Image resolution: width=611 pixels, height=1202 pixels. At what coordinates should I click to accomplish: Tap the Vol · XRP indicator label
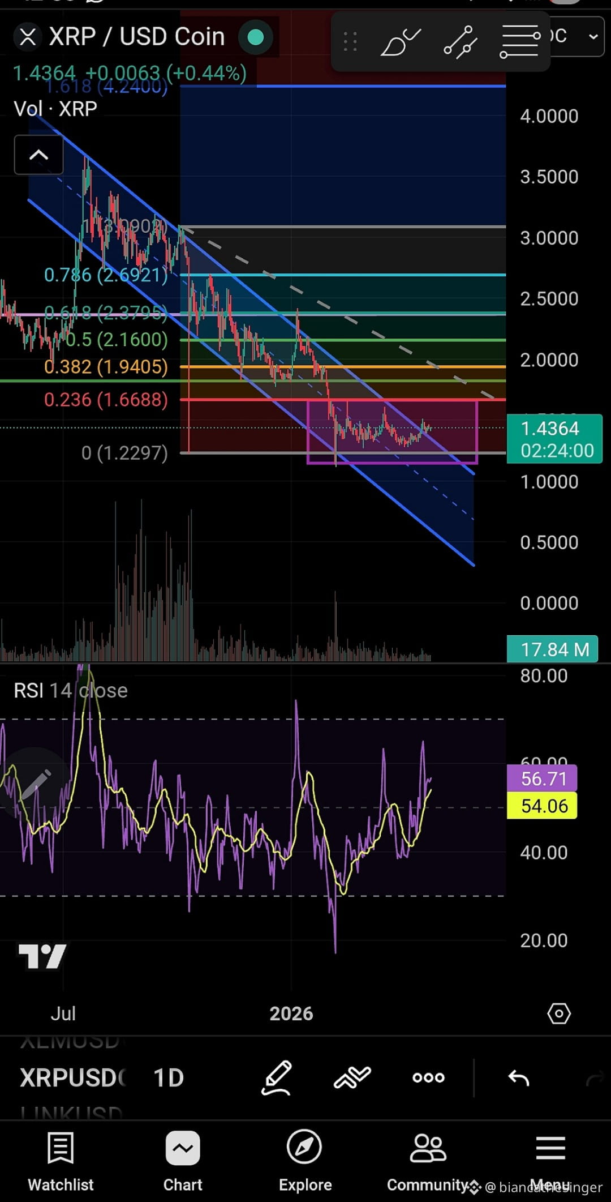click(55, 109)
